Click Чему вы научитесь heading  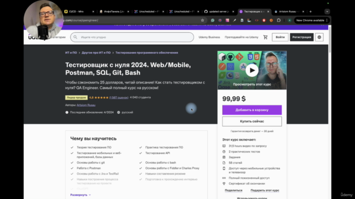tap(93, 139)
